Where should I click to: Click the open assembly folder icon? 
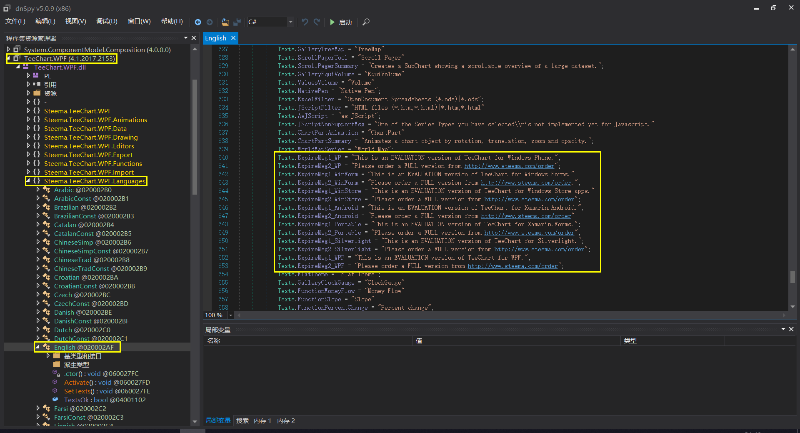click(x=225, y=22)
